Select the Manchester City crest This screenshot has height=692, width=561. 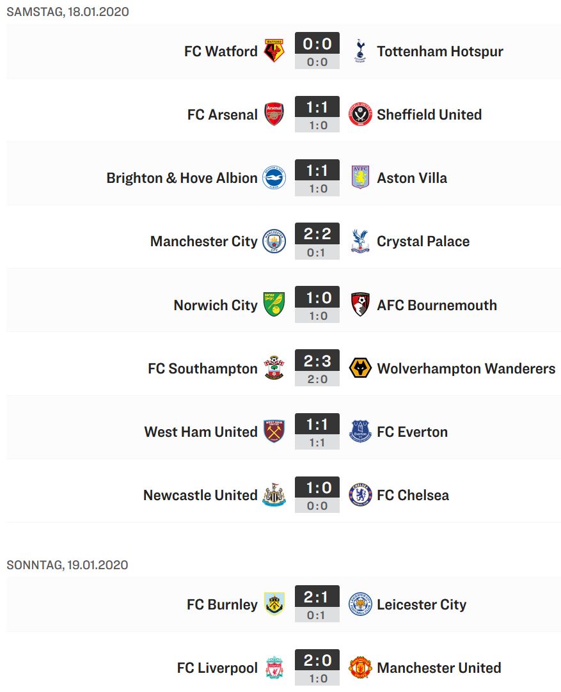[x=274, y=241]
